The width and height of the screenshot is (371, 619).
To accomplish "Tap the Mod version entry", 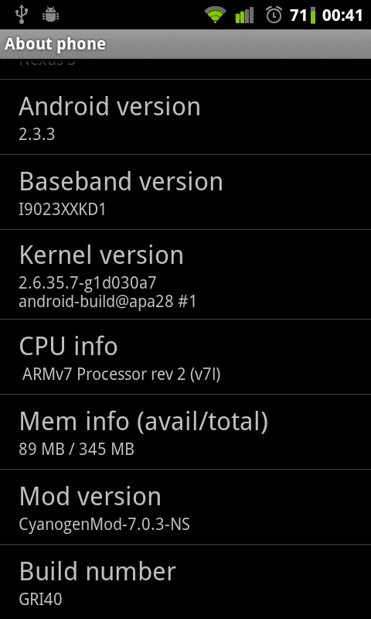I will (x=185, y=507).
